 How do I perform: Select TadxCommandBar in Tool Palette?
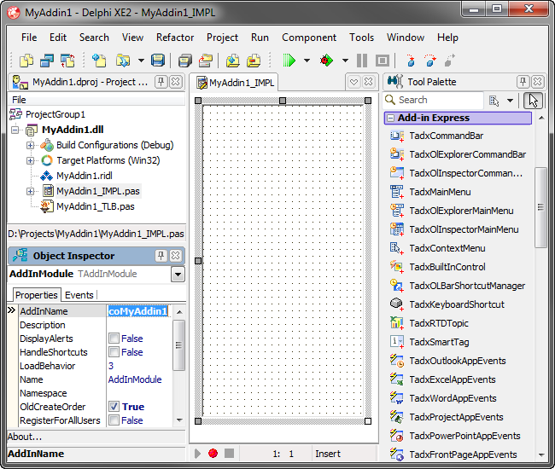point(446,136)
